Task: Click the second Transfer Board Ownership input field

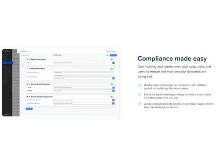Action: coord(83,91)
